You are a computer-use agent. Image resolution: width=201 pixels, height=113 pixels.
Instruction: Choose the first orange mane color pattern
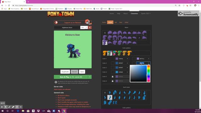(105, 53)
